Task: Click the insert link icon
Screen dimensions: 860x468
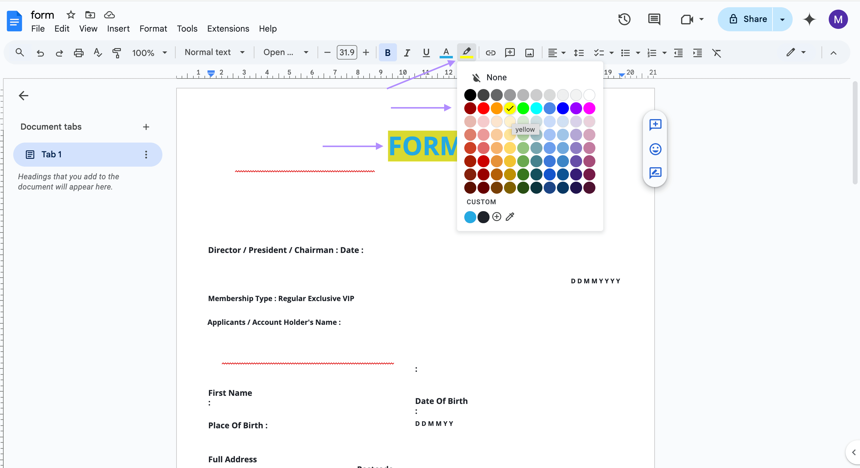Action: (490, 53)
